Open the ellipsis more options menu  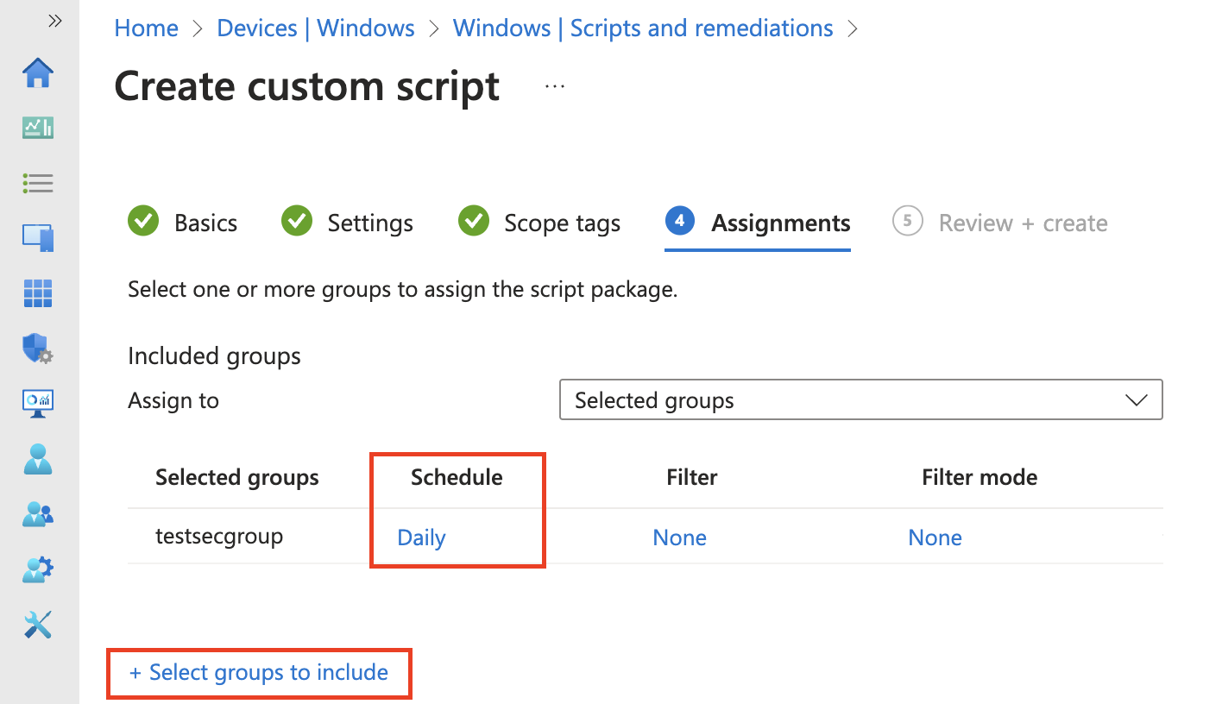pyautogui.click(x=555, y=86)
